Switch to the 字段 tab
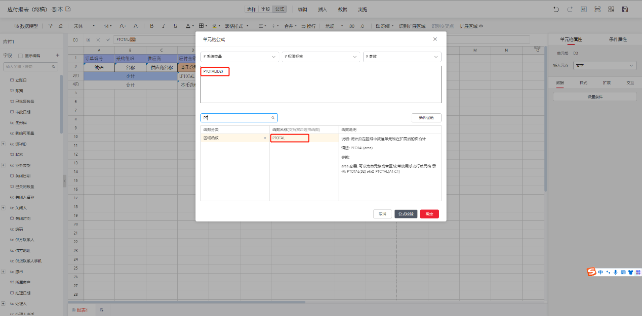Screen dimensions: 642x316 tap(265, 9)
